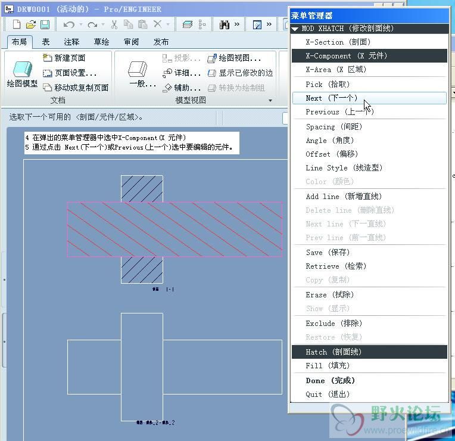Switch to the 注释 tab
Image resolution: width=455 pixels, height=441 pixels.
click(x=71, y=42)
